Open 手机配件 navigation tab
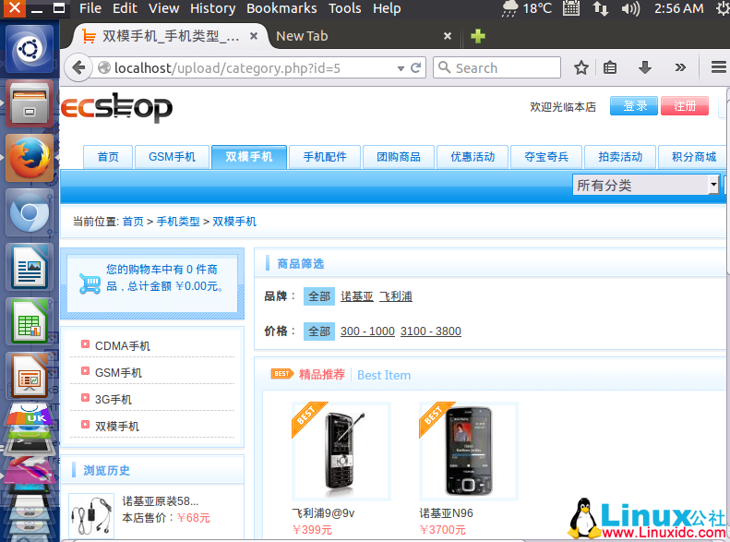The height and width of the screenshot is (542, 730). coord(325,157)
